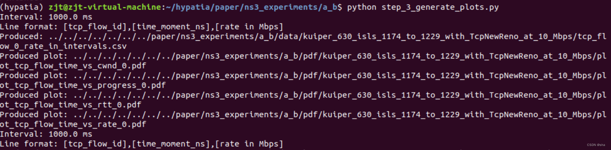
Task: Click the python step_3_generate_plots.py command
Action: coord(423,7)
